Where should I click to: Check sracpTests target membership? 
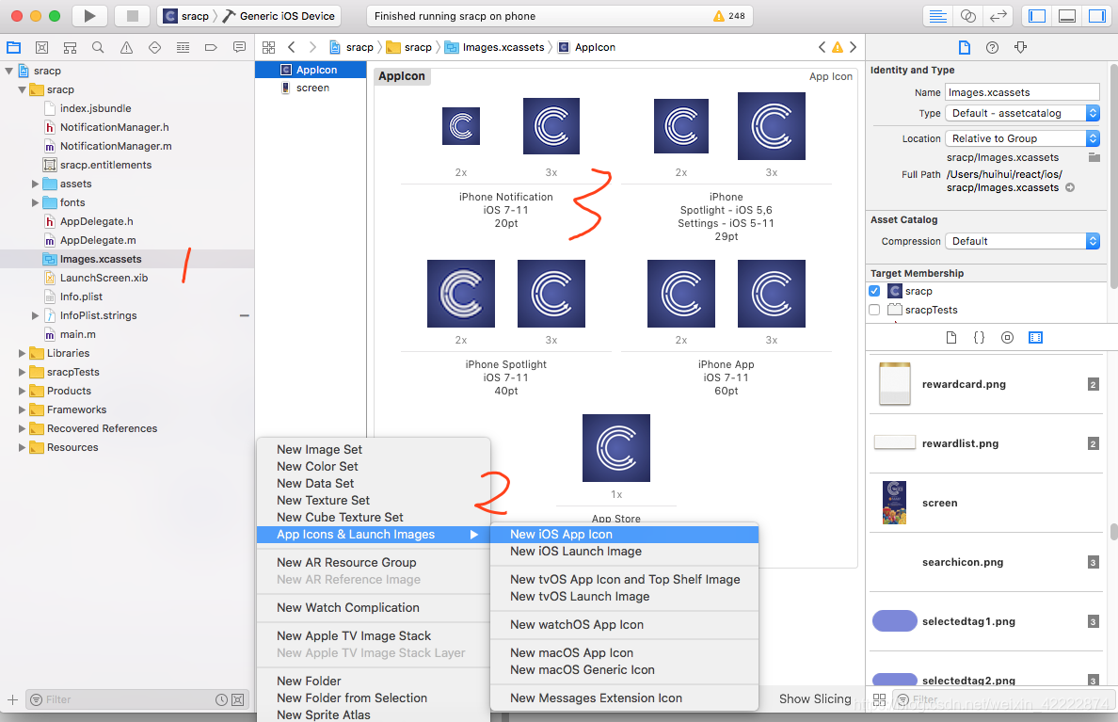pyautogui.click(x=874, y=310)
